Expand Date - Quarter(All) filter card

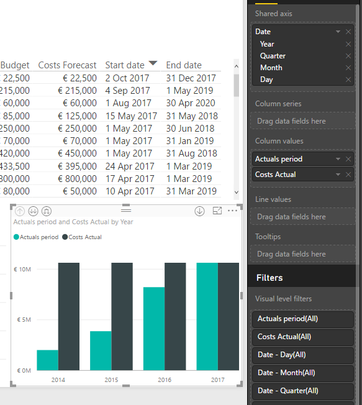(x=302, y=391)
